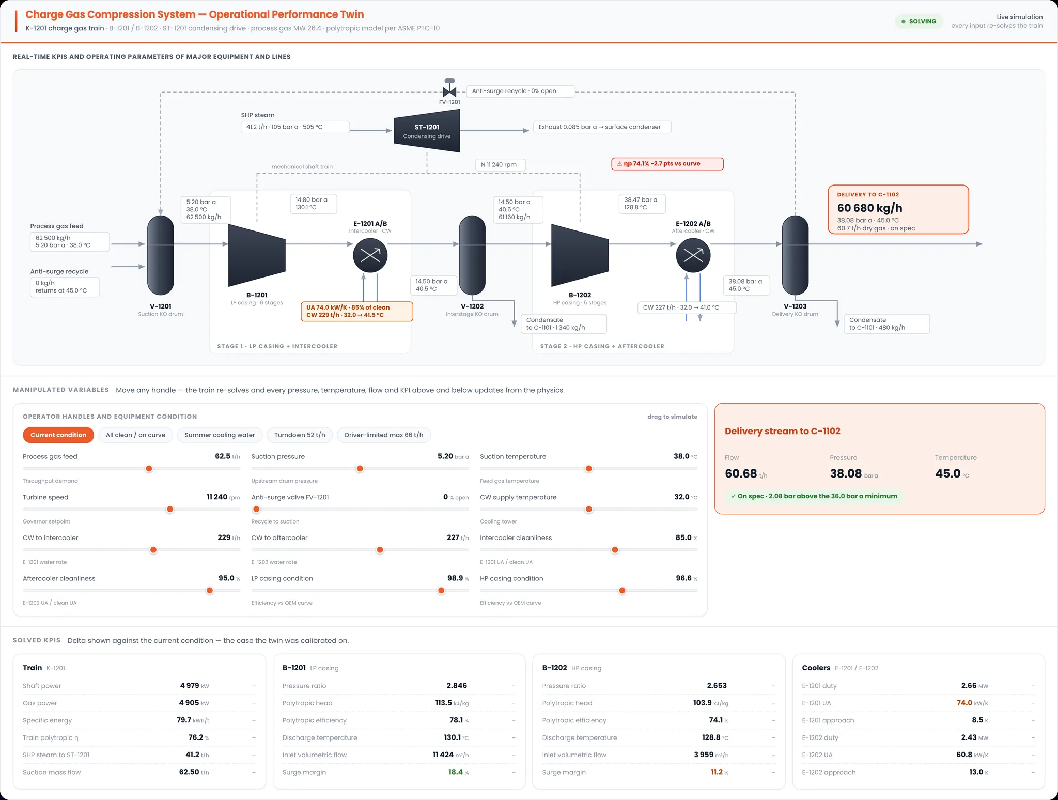Click the V-1203 delivery KO drum vessel
The image size is (1058, 800).
[x=795, y=255]
